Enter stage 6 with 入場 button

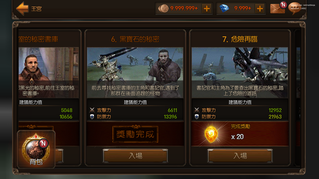click(x=135, y=156)
